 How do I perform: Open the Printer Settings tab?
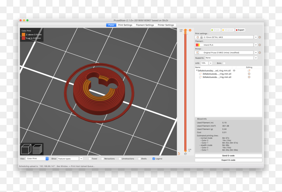(x=166, y=25)
